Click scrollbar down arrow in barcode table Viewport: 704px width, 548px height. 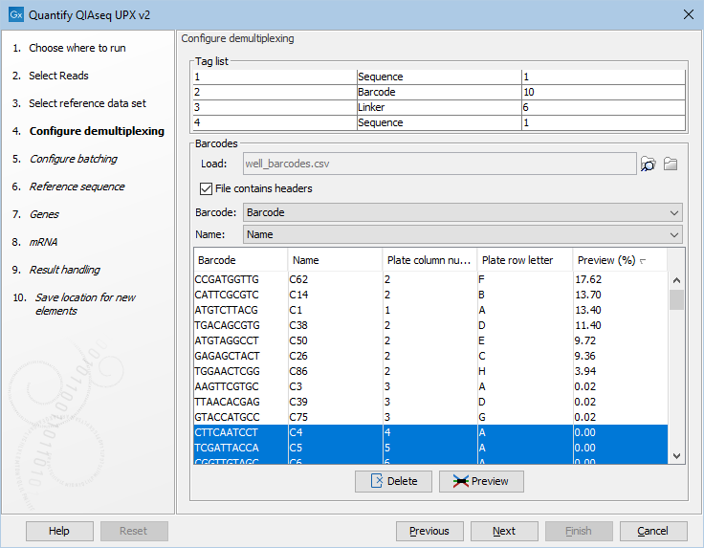(x=676, y=456)
